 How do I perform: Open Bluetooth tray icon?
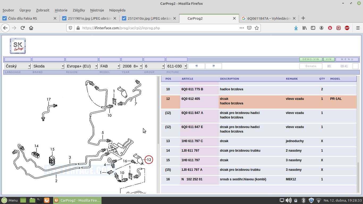point(303,200)
